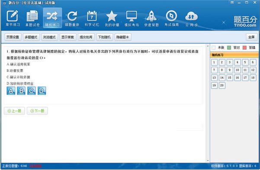The height and width of the screenshot is (170, 260).
Task: Open 章节练习 chapter practice icon
Action: pyautogui.click(x=13, y=18)
